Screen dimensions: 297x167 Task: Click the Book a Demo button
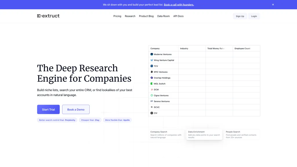coord(76,109)
